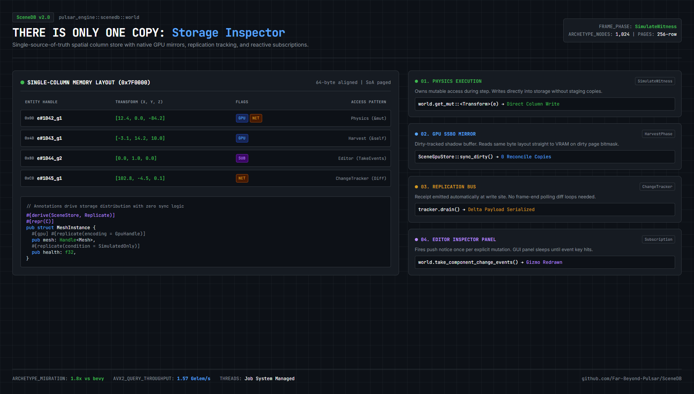This screenshot has height=394, width=694.
Task: Click the FLAGS column header
Action: tap(242, 102)
